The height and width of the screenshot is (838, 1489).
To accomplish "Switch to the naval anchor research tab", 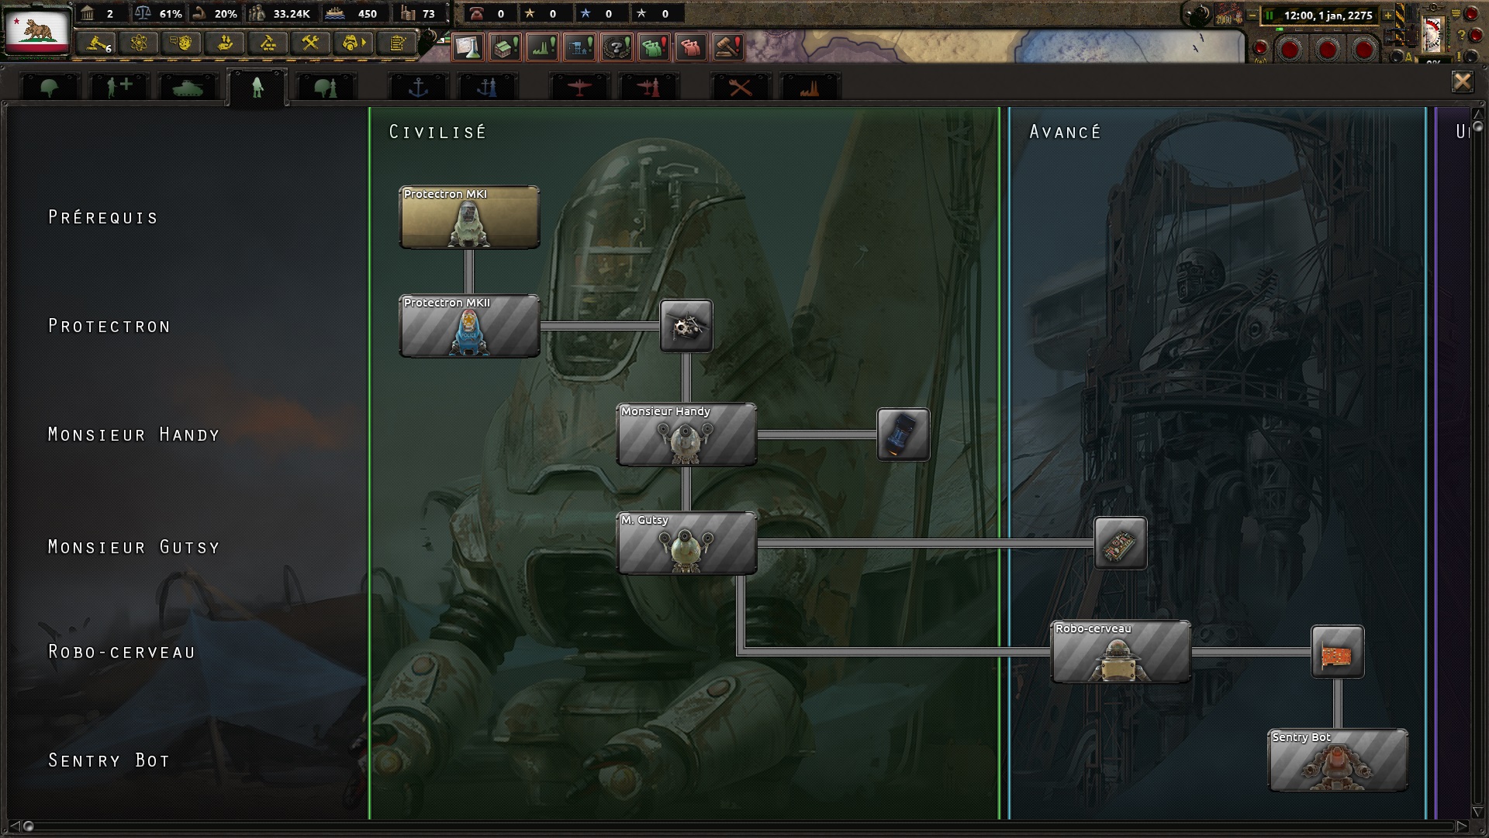I will (x=418, y=87).
